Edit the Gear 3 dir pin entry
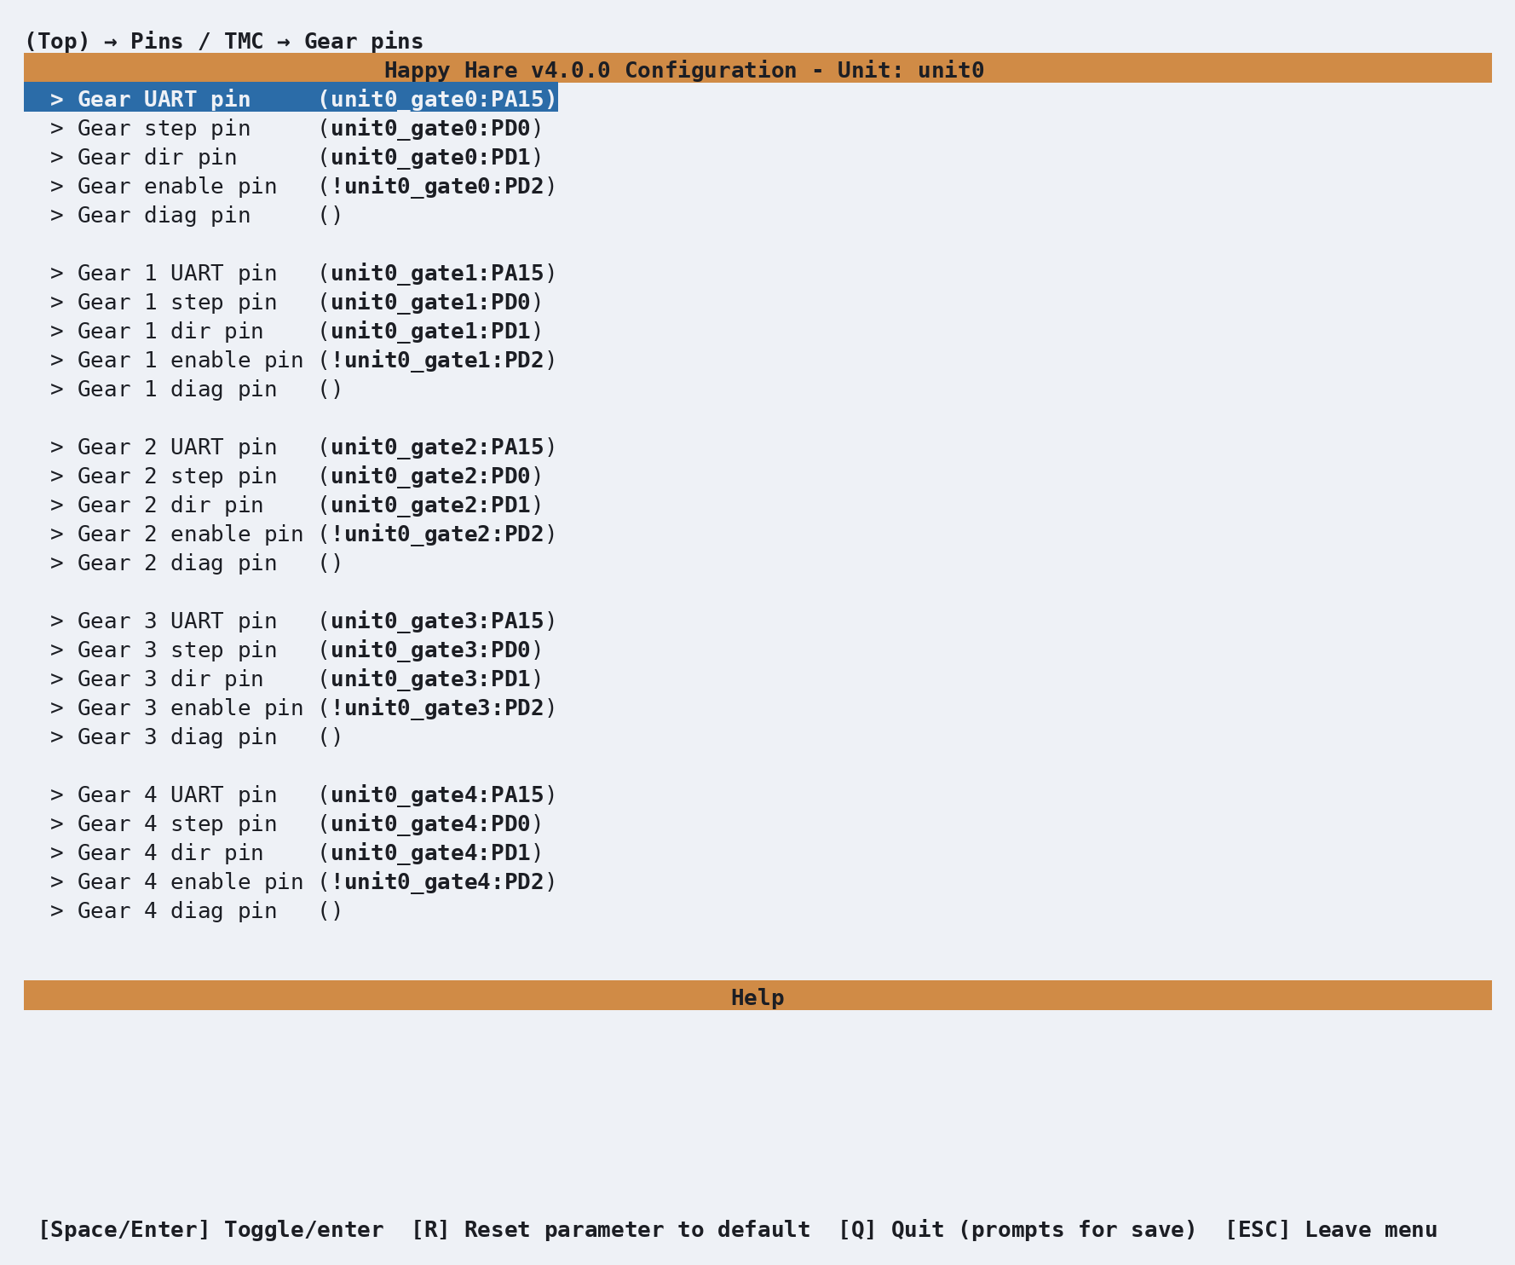Image resolution: width=1515 pixels, height=1265 pixels. click(296, 679)
